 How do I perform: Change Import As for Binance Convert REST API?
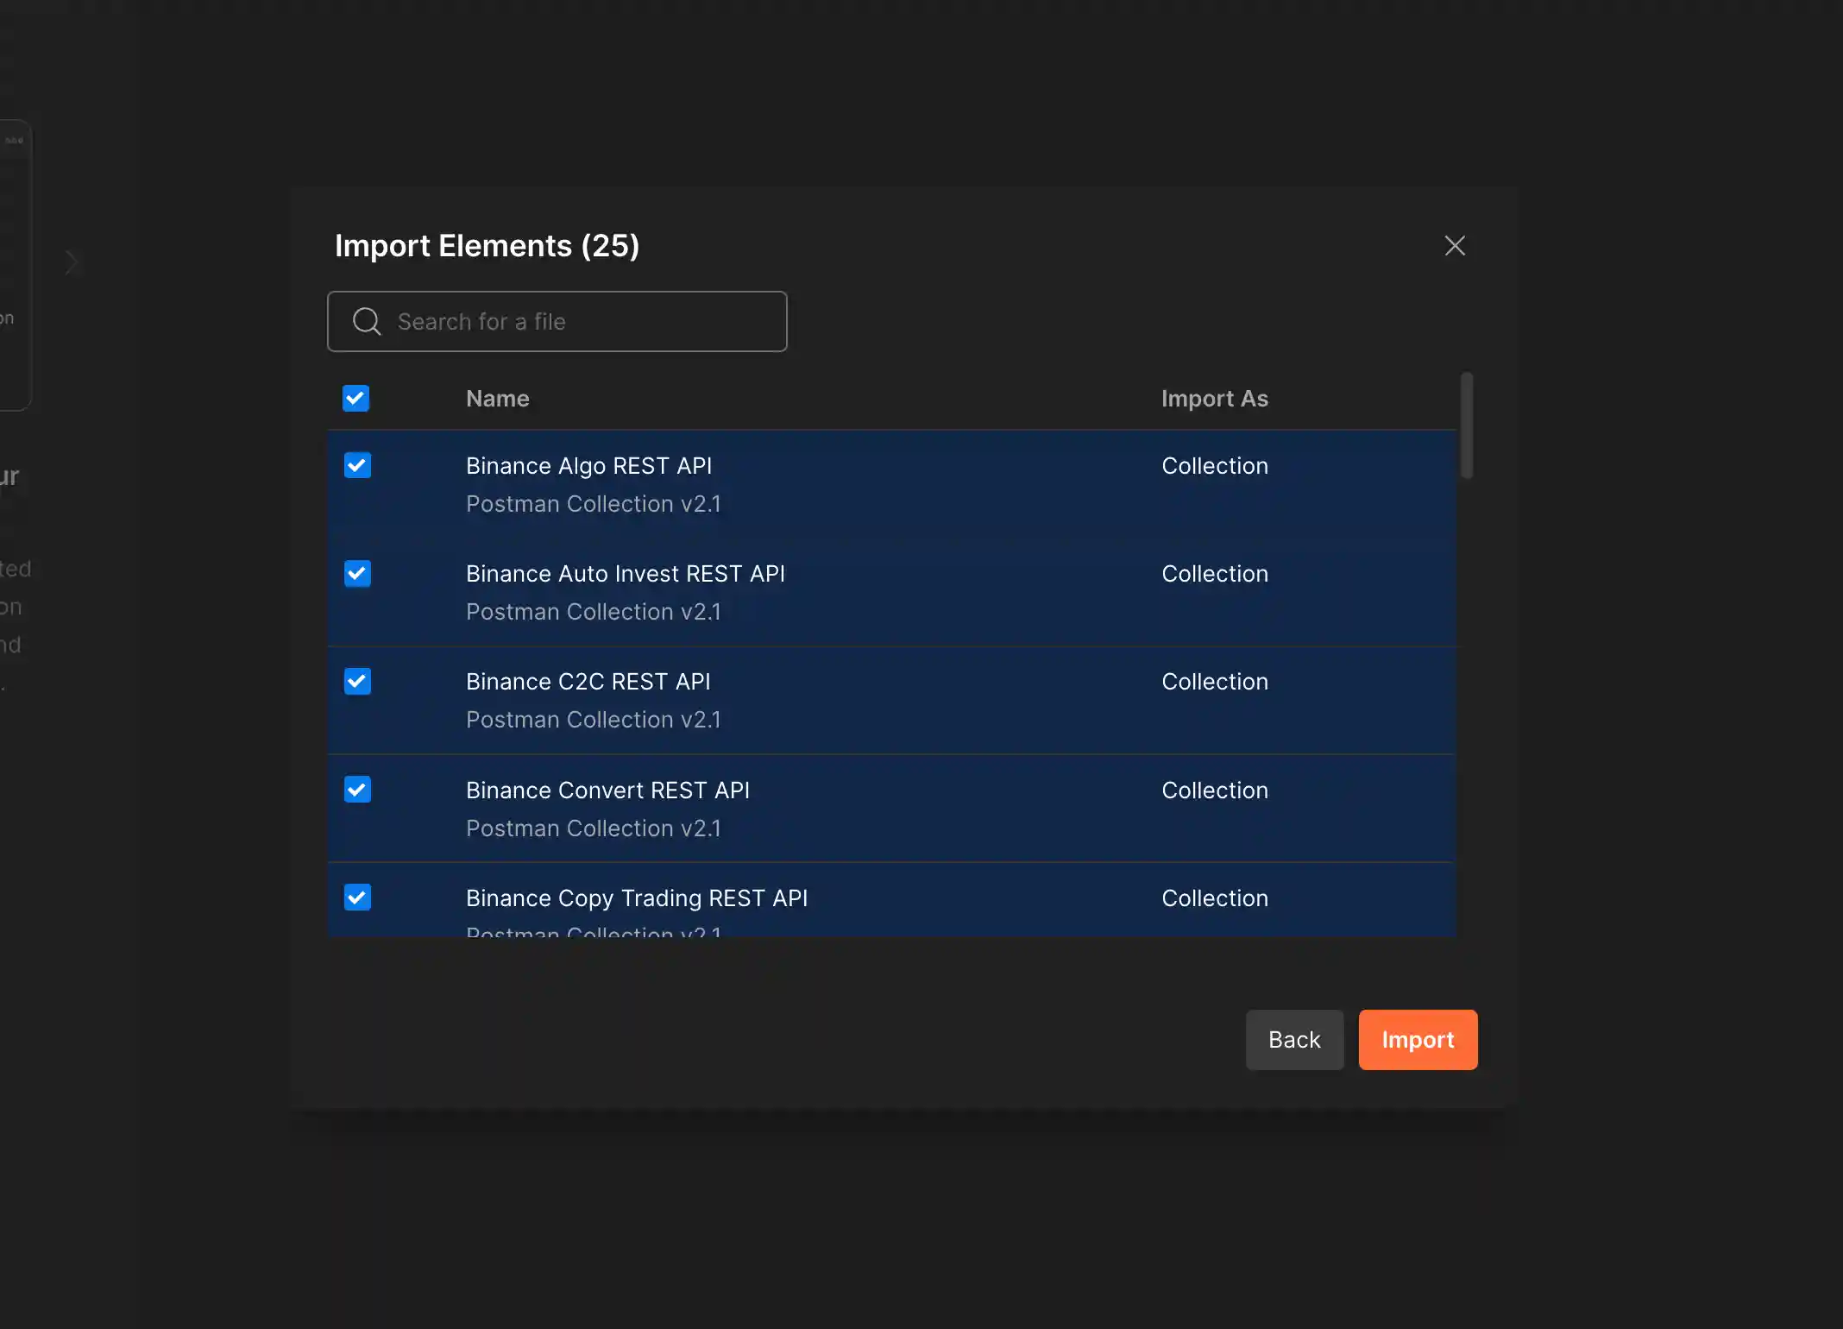[1215, 790]
